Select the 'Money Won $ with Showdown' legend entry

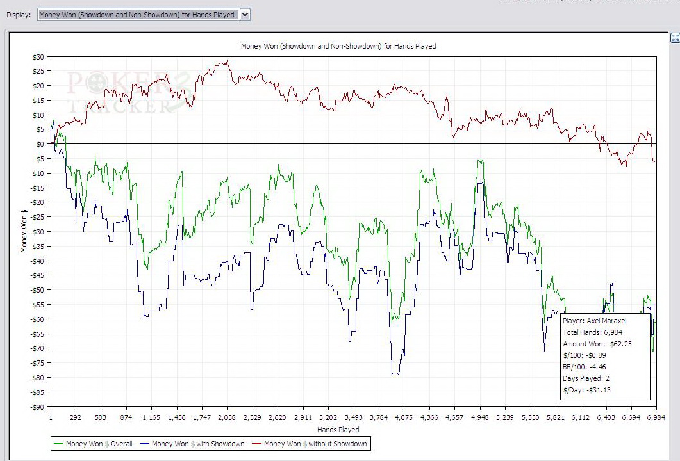(192, 444)
